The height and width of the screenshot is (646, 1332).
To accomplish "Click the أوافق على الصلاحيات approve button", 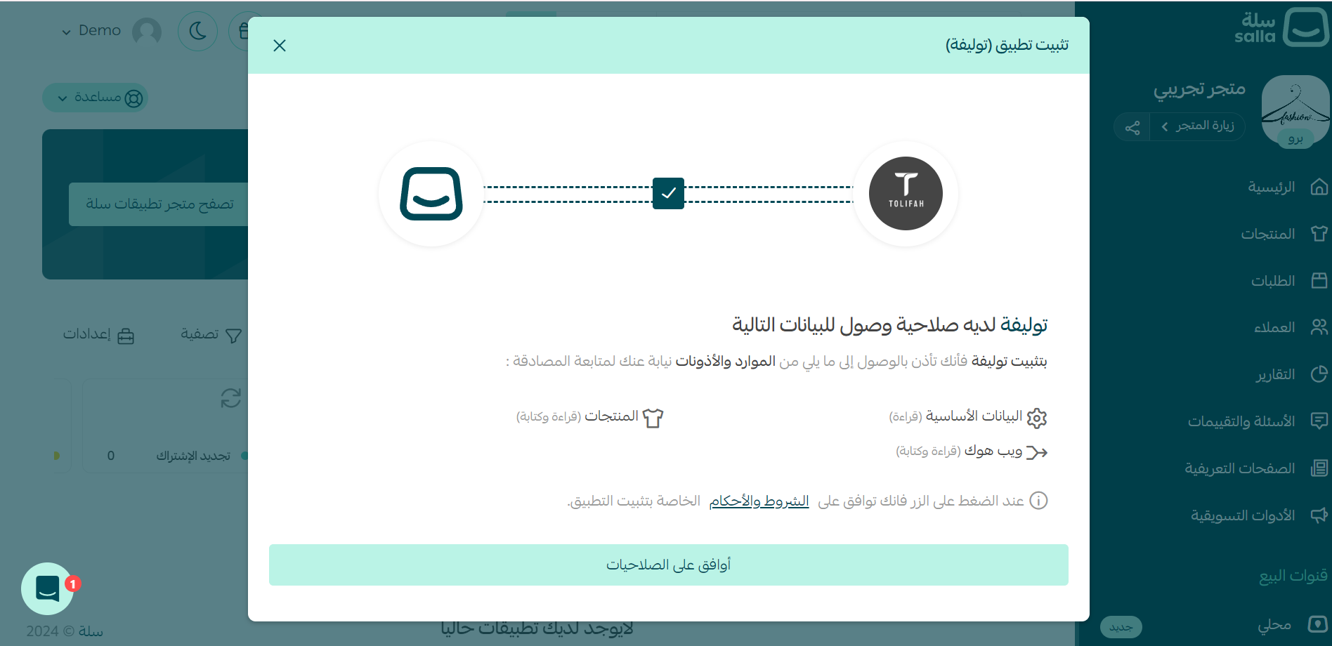I will pos(668,565).
